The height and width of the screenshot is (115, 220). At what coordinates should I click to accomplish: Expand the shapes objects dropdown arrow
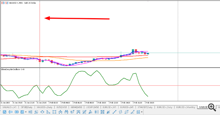point(142,112)
